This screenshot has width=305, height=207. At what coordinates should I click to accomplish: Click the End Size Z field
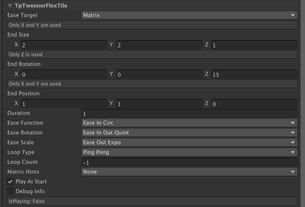[x=254, y=45]
